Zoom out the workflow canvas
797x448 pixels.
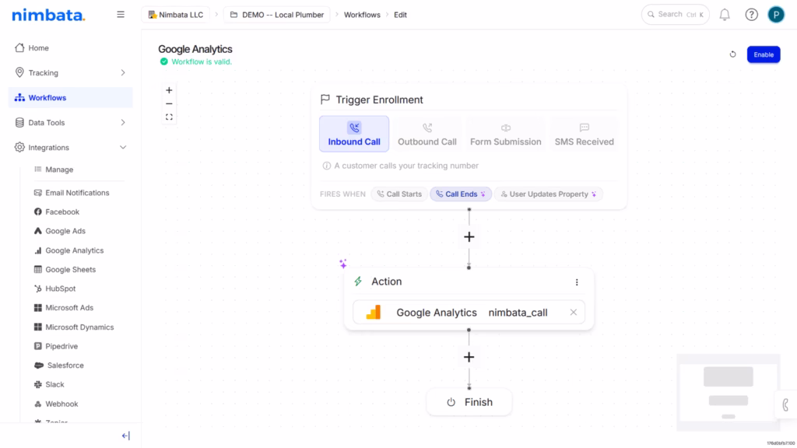click(169, 103)
